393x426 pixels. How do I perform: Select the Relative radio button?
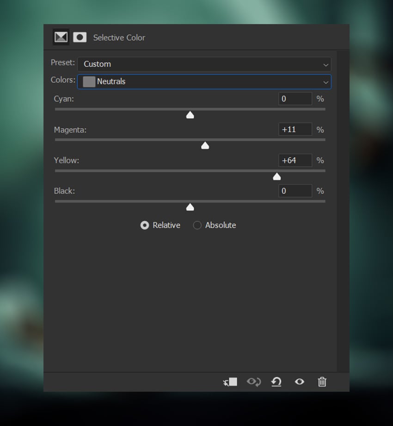(145, 225)
